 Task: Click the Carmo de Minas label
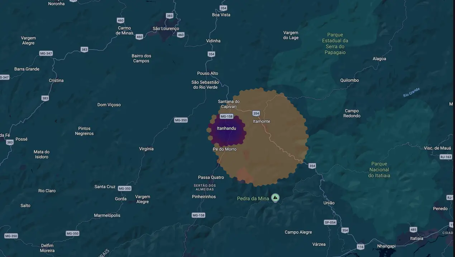[x=124, y=30]
